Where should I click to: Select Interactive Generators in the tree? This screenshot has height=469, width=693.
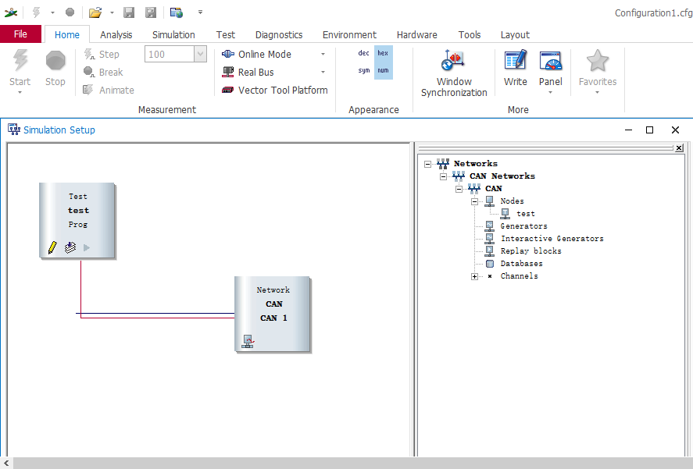point(552,239)
